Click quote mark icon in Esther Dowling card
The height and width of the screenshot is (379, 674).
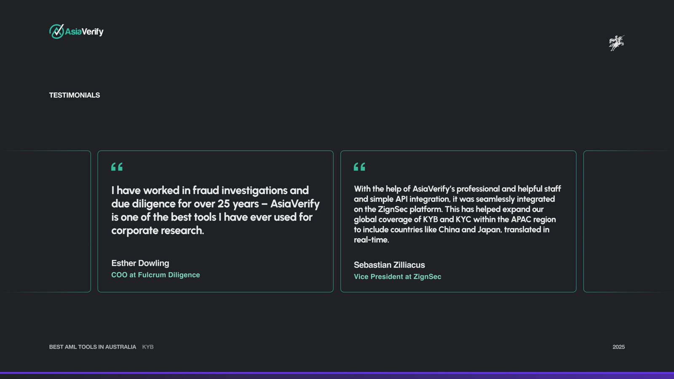(117, 167)
